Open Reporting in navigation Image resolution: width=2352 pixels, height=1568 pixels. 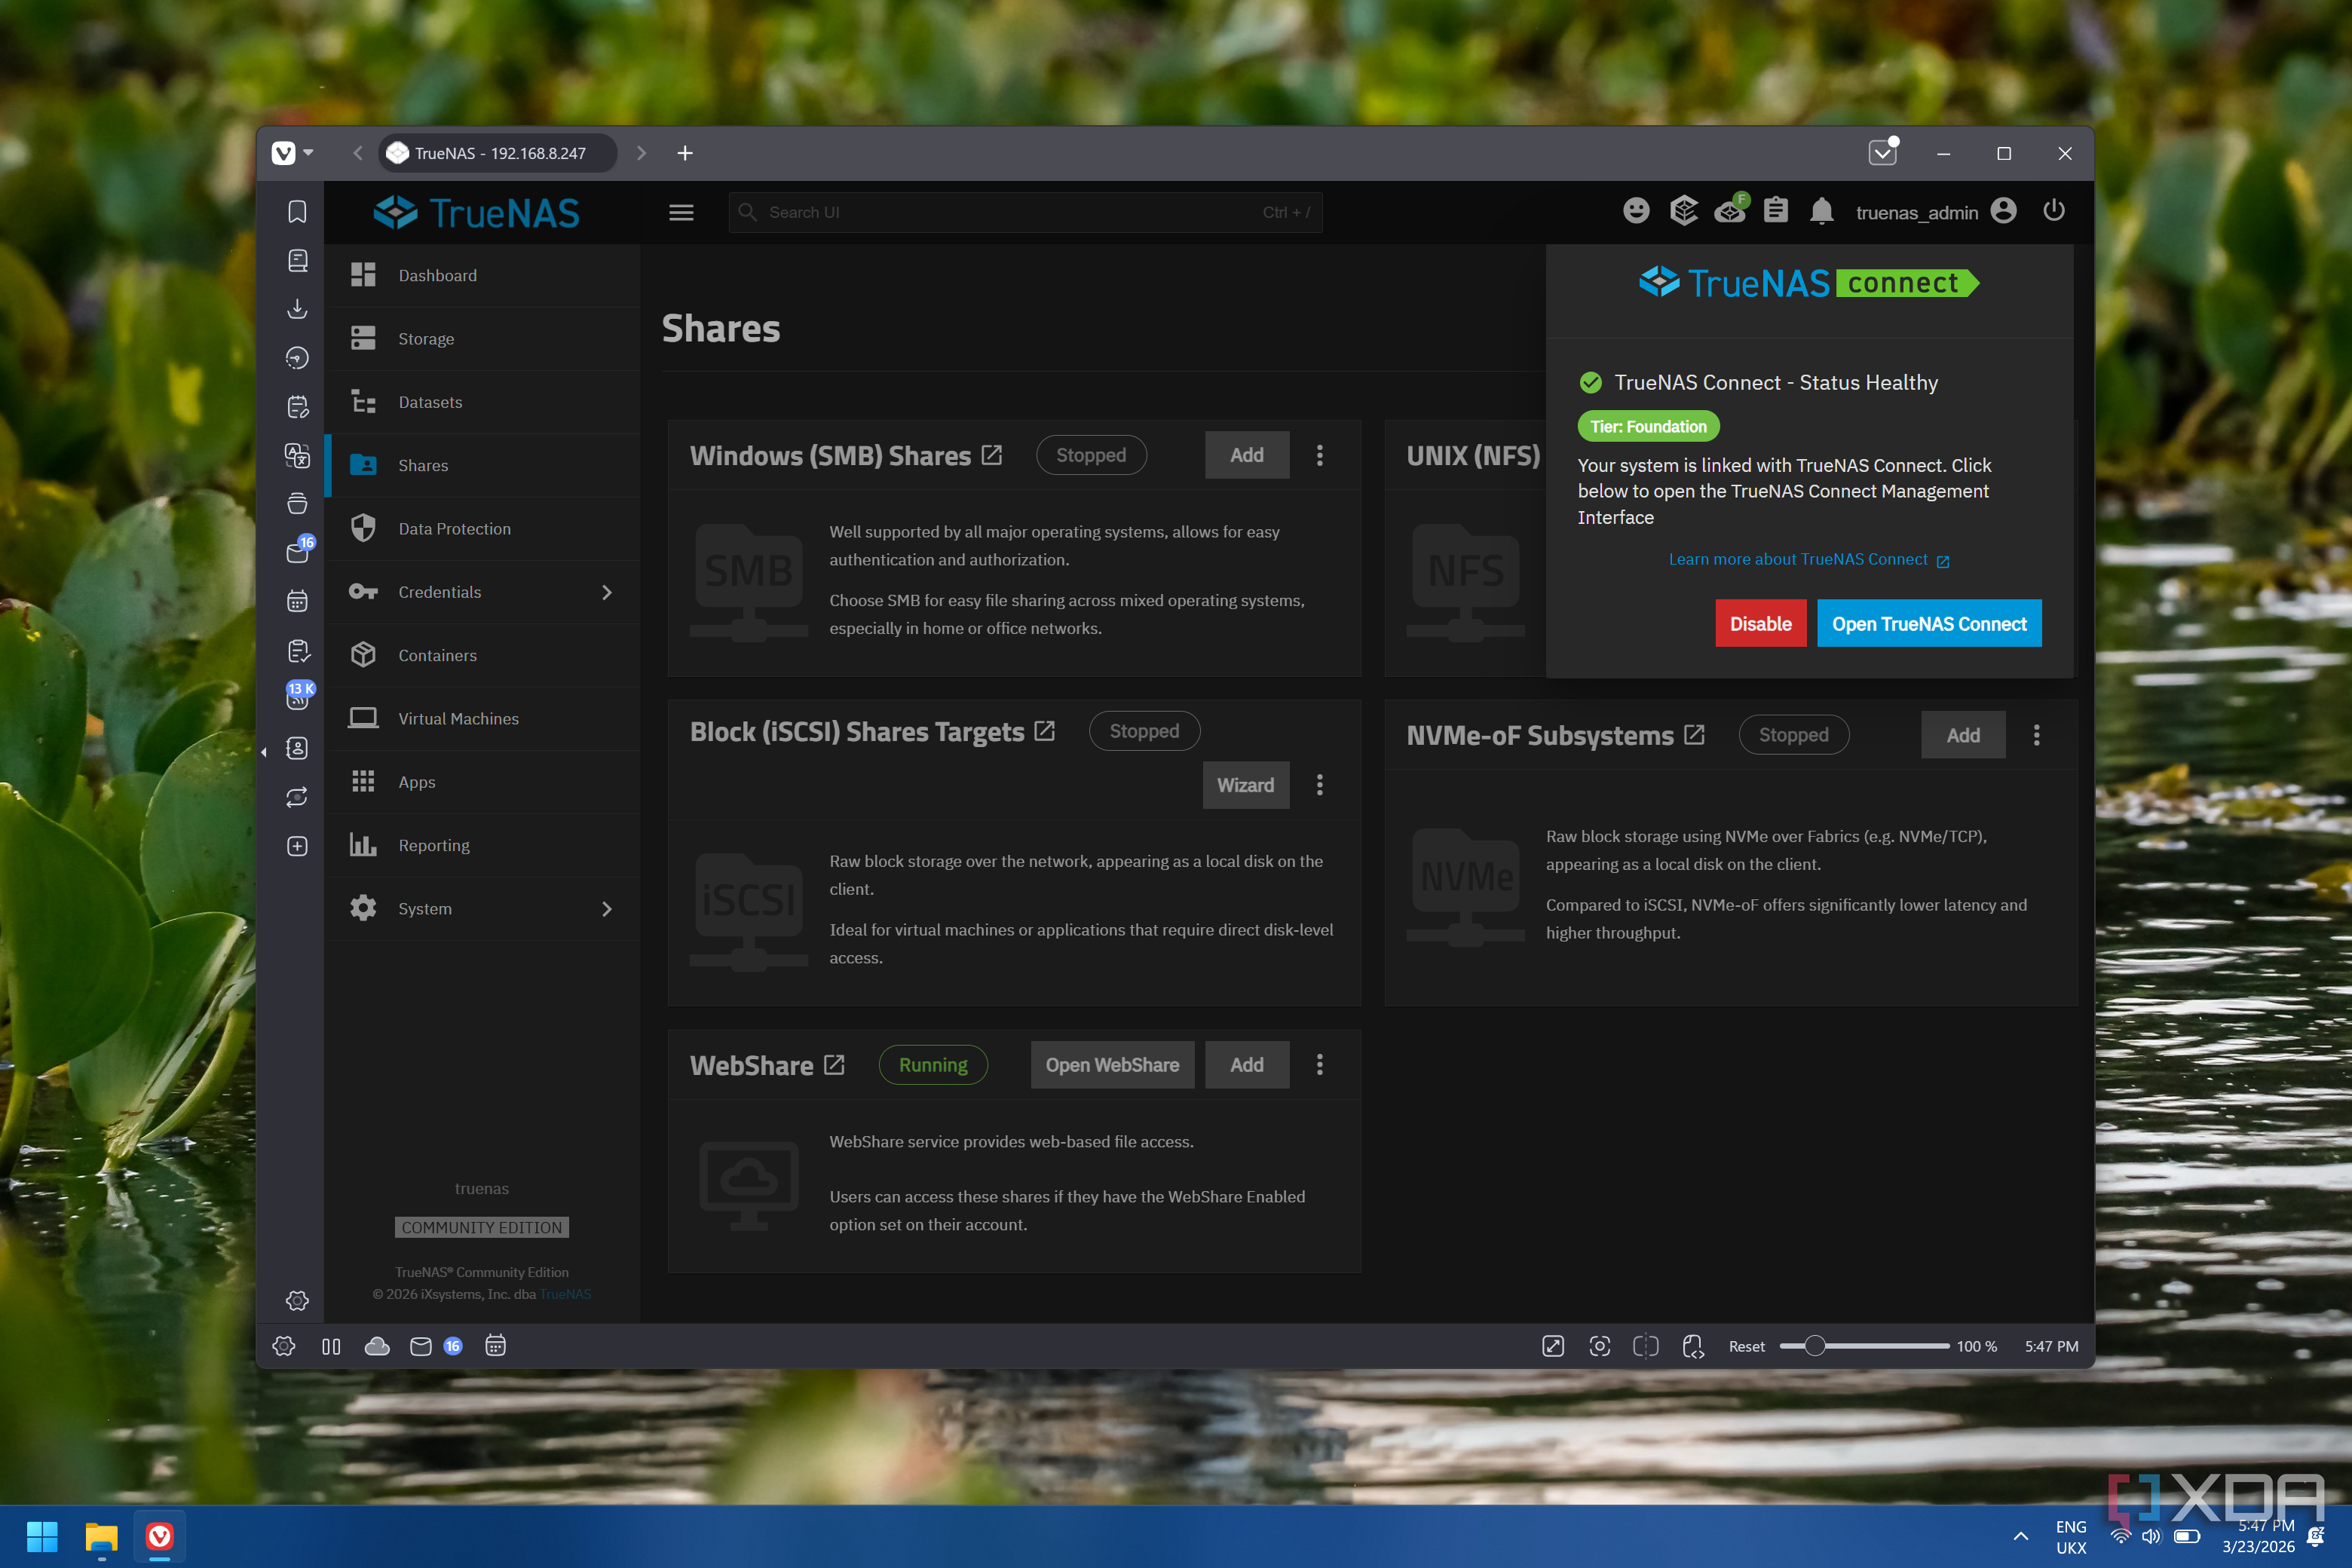(482, 845)
